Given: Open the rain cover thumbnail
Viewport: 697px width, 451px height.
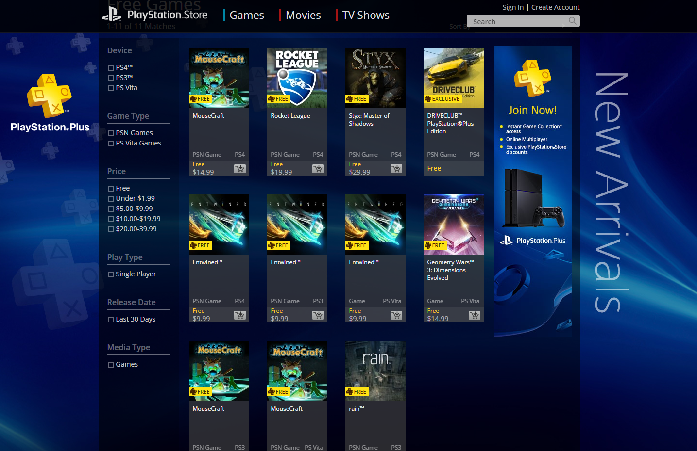Looking at the screenshot, I should [375, 371].
